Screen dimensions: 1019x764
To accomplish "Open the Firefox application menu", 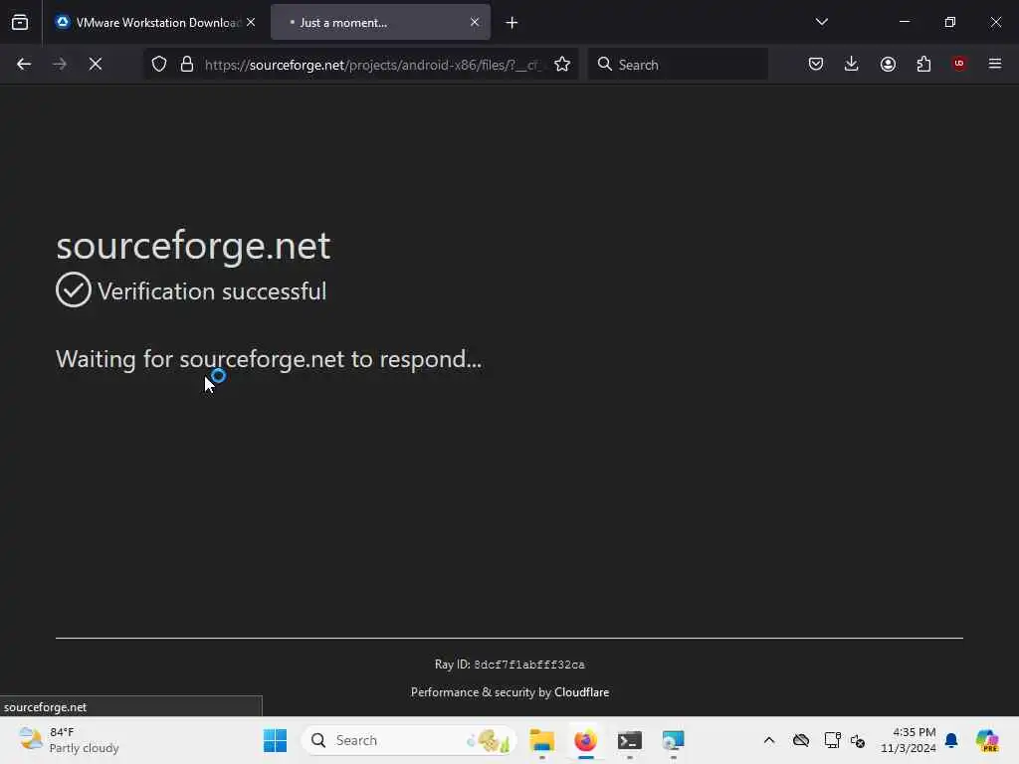I will pos(995,64).
